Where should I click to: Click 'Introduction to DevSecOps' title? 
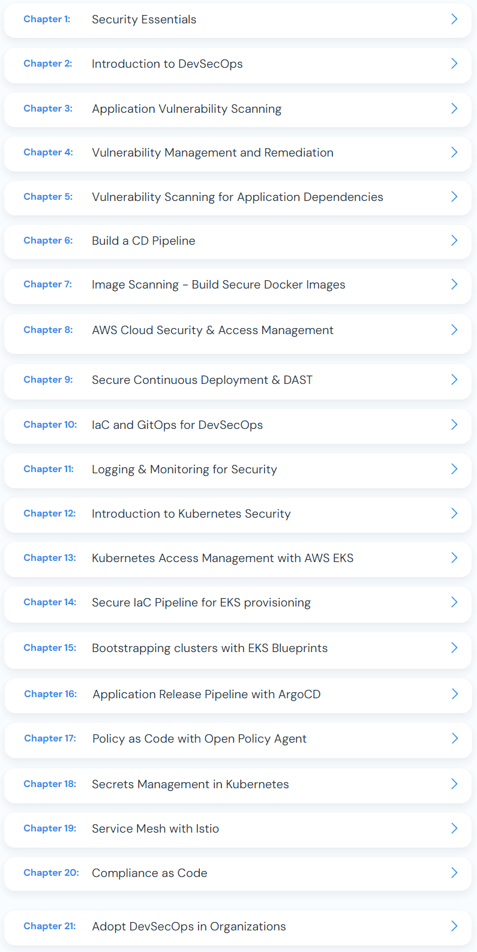pos(167,64)
